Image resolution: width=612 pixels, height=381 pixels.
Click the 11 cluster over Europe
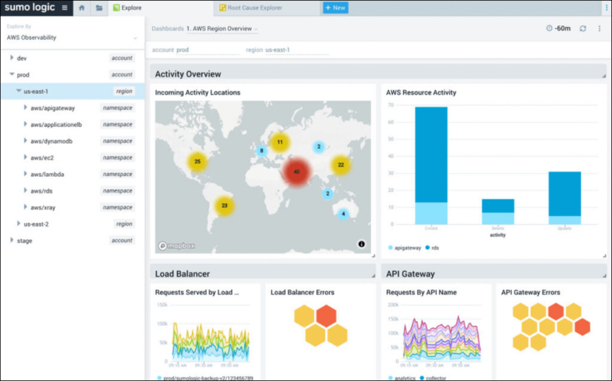click(280, 142)
